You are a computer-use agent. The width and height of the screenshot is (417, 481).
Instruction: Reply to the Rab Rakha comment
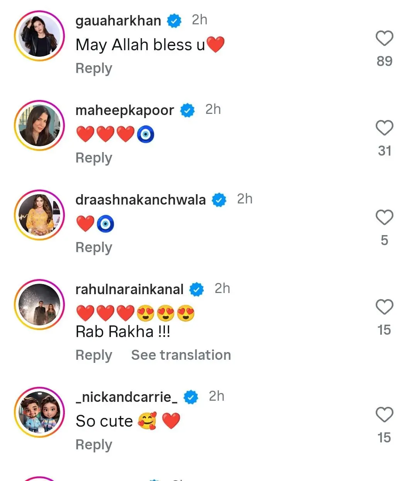pos(94,355)
